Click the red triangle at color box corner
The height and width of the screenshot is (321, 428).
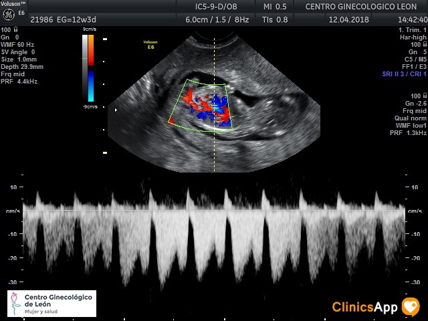tap(171, 122)
